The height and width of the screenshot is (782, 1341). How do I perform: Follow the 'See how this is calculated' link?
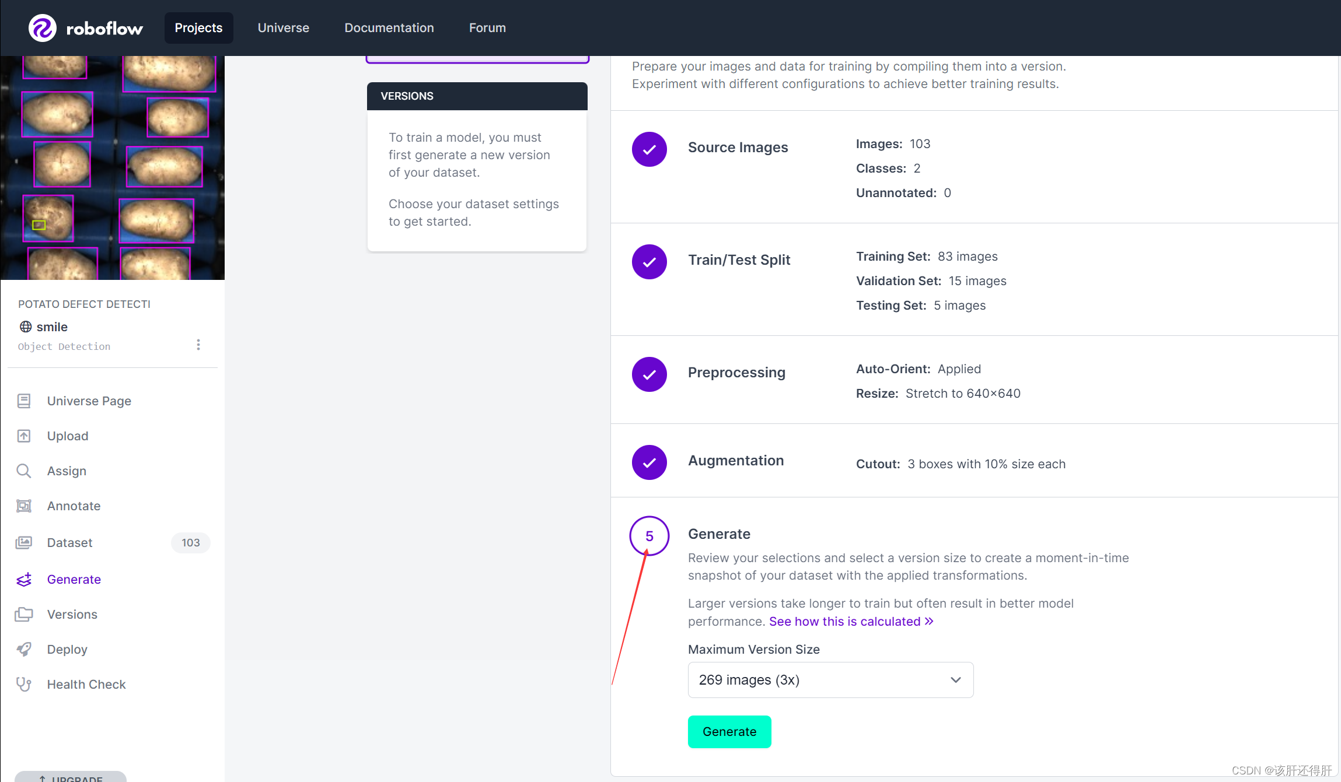point(851,622)
